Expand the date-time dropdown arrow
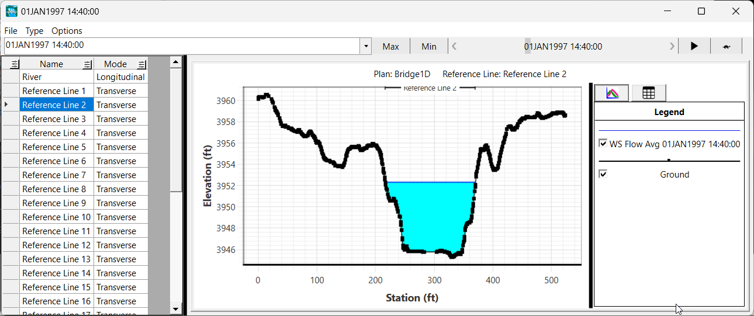 click(x=366, y=46)
